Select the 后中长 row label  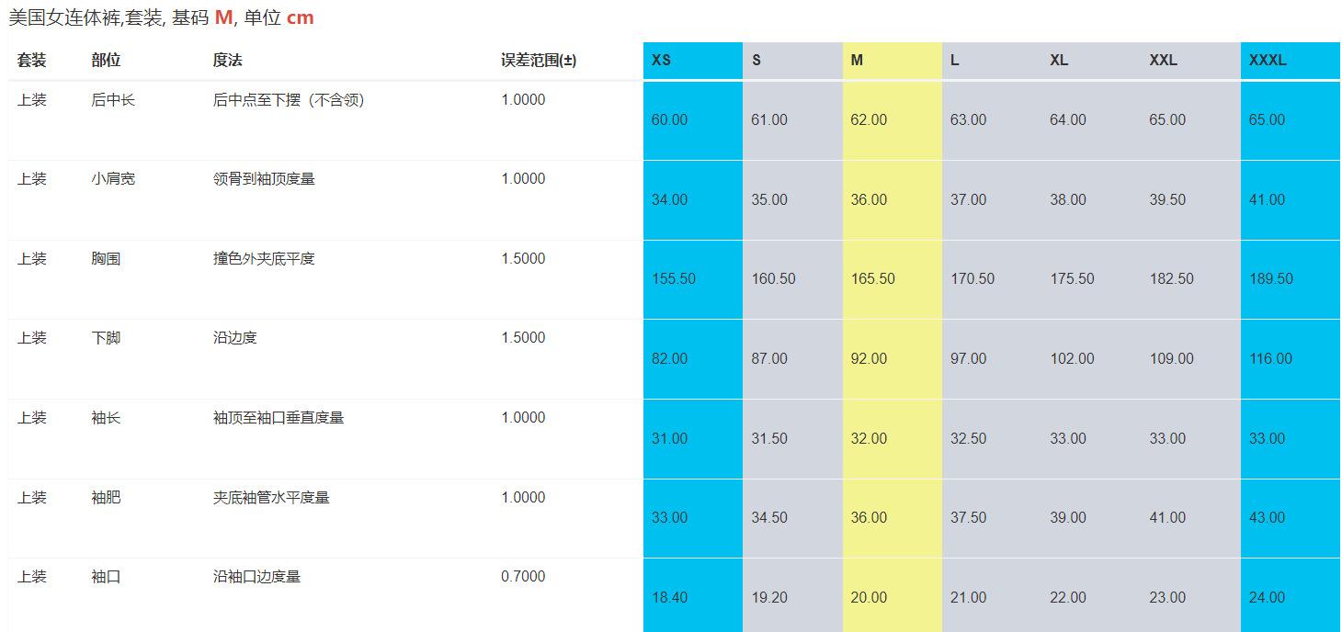113,100
